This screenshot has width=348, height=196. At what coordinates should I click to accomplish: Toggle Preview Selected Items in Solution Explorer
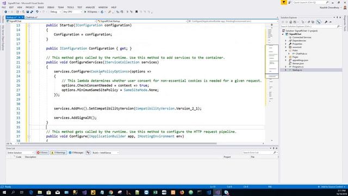coord(330,22)
